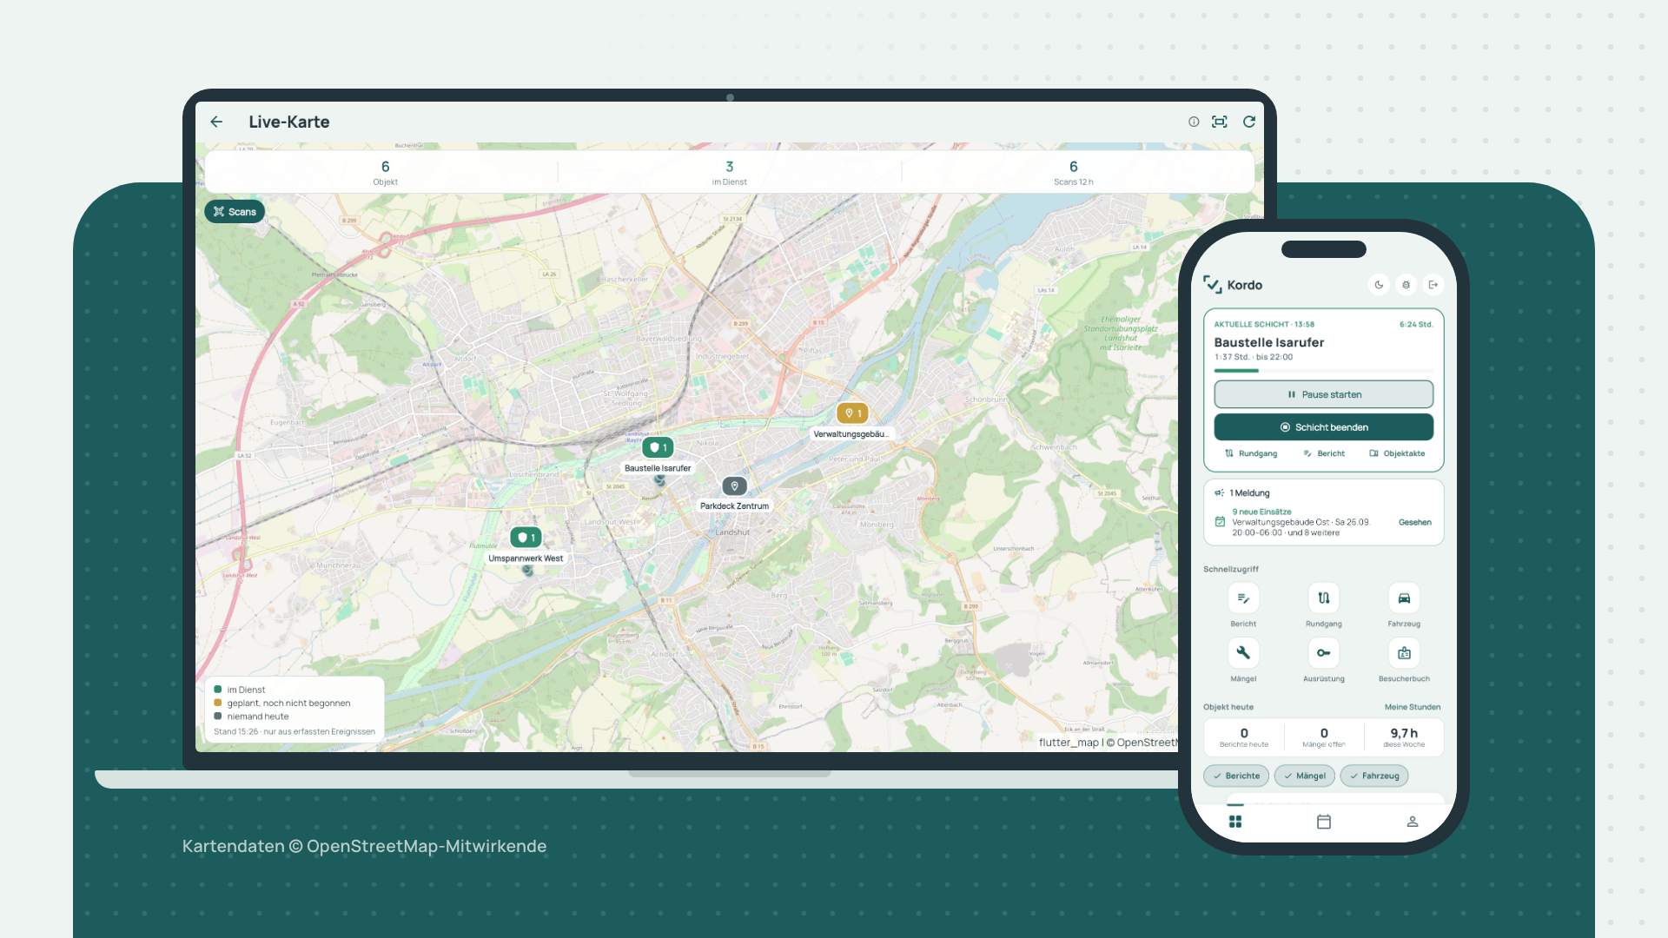Image resolution: width=1668 pixels, height=938 pixels.
Task: Toggle the Mängel filter chip
Action: coord(1304,776)
